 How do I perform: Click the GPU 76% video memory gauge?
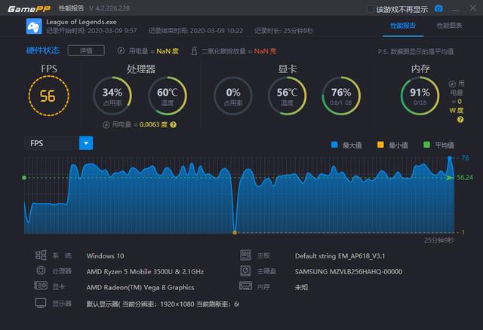(x=341, y=96)
